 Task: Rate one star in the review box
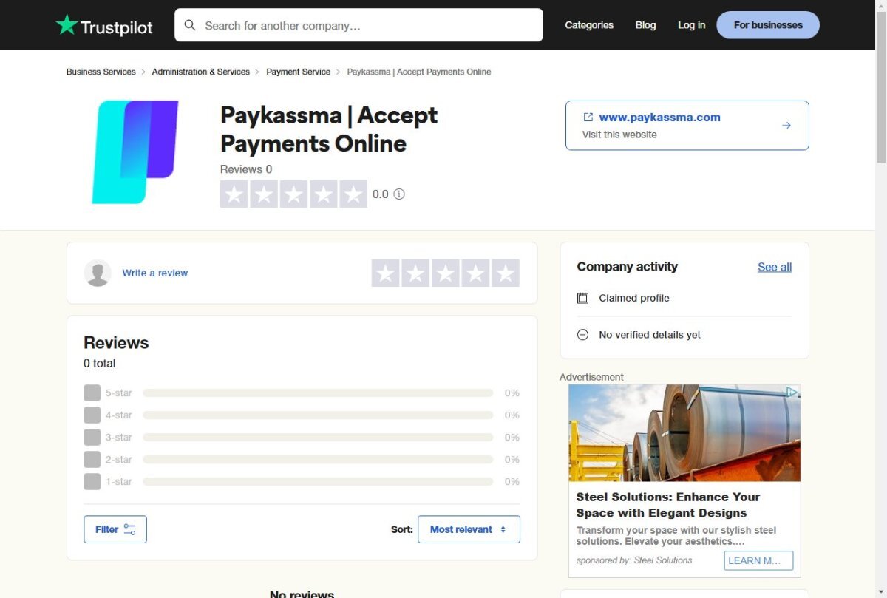(385, 273)
